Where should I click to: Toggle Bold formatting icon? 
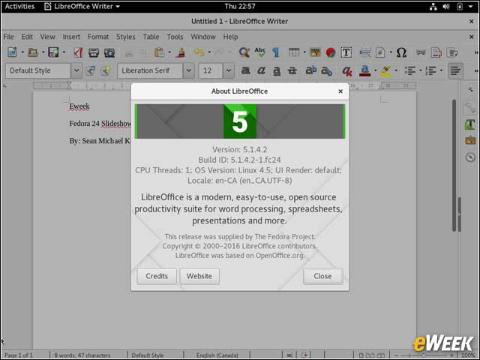pyautogui.click(x=245, y=70)
